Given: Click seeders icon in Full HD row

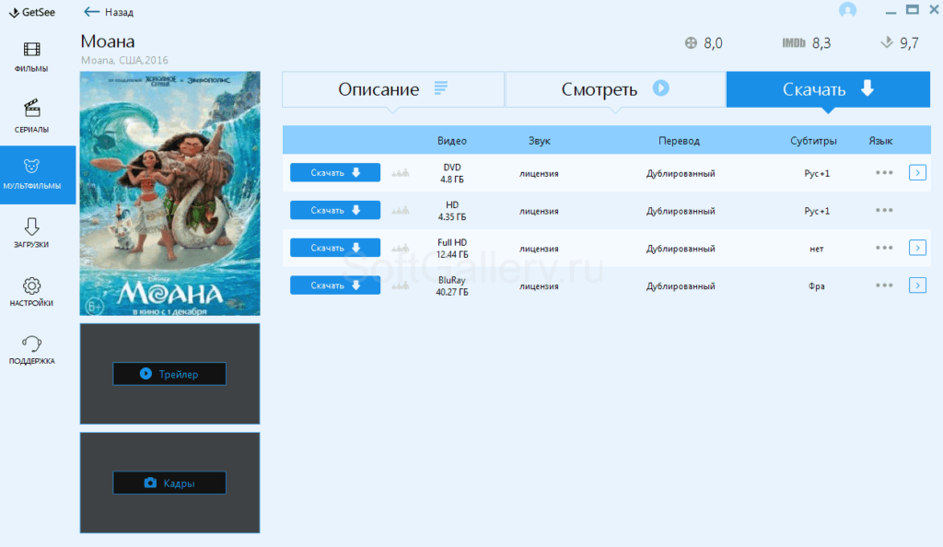Looking at the screenshot, I should 400,249.
